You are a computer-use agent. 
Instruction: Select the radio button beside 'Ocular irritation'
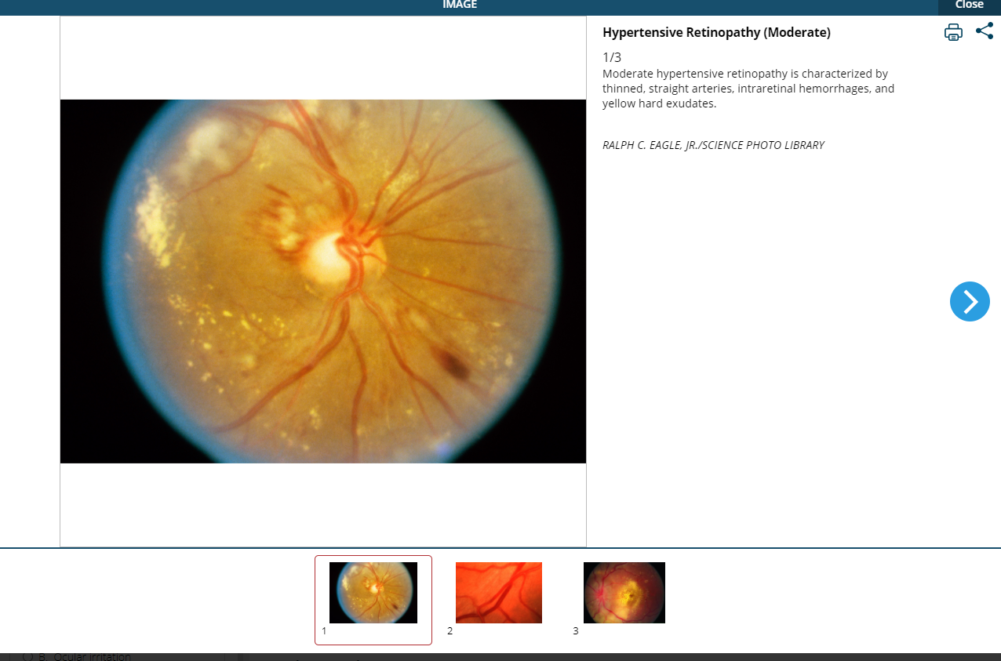(28, 656)
